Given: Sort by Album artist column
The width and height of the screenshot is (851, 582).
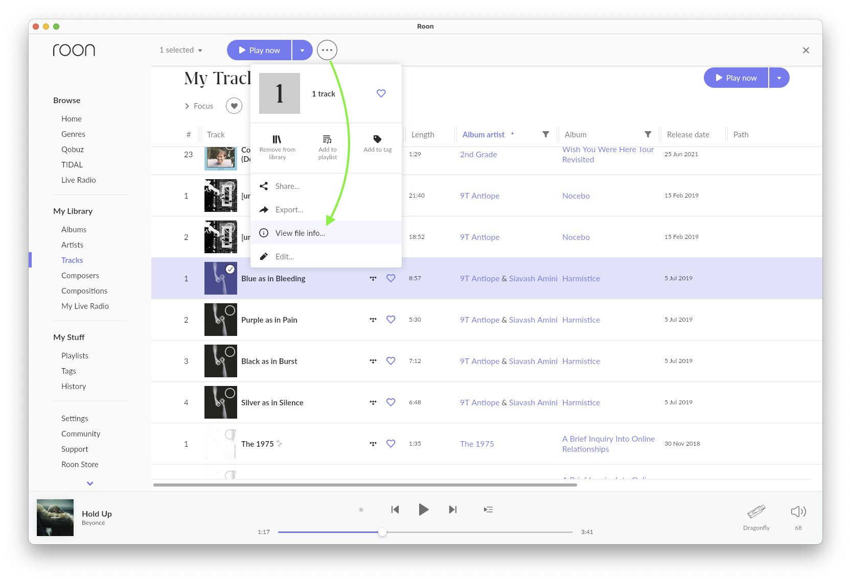Looking at the screenshot, I should [x=484, y=135].
